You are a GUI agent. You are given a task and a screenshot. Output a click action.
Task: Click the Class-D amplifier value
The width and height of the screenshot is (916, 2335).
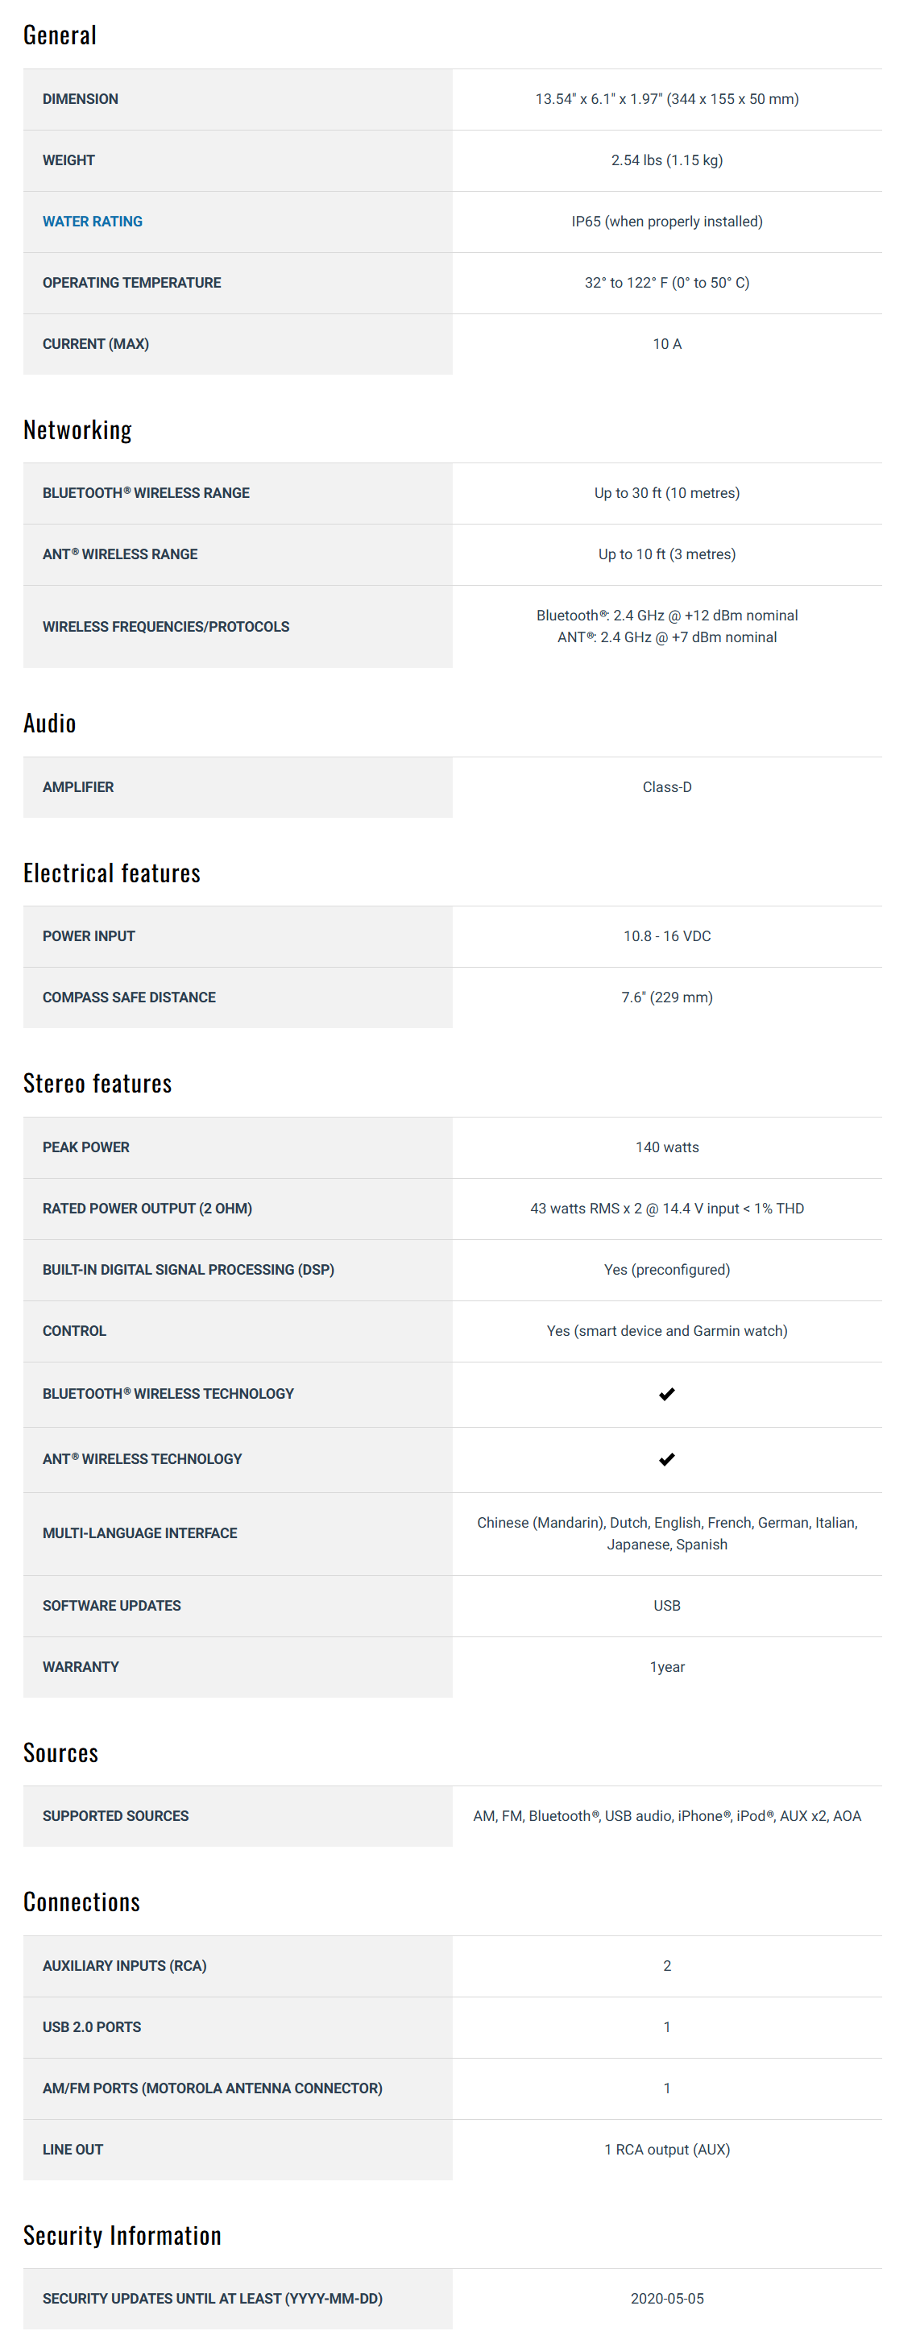point(667,786)
